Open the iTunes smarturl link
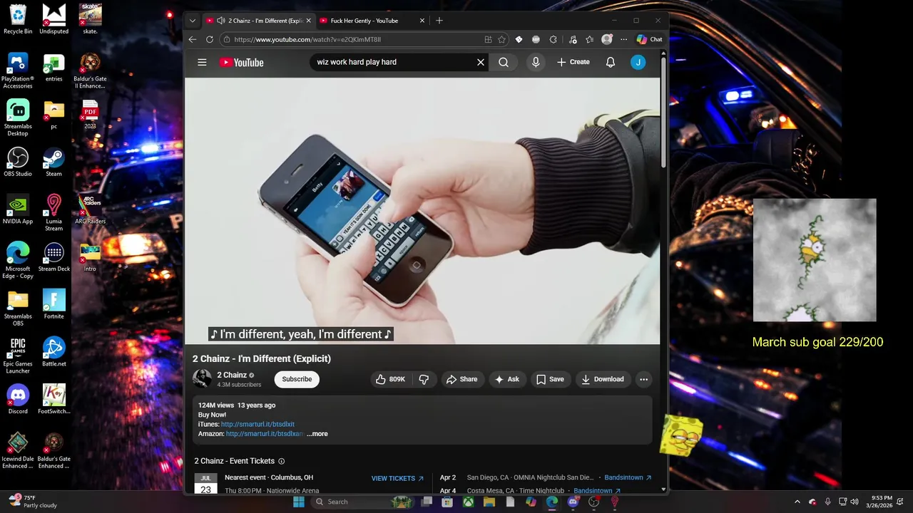This screenshot has height=513, width=913. point(257,425)
